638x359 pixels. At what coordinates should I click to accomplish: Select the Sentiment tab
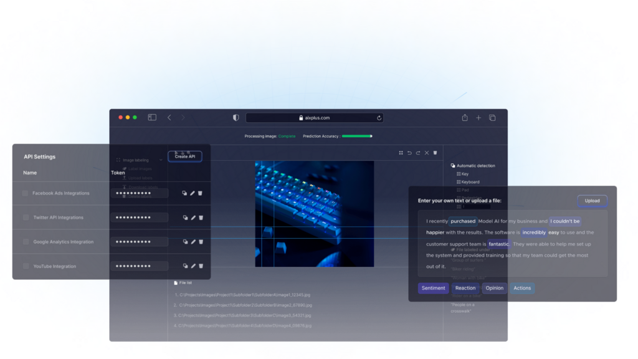[x=434, y=288]
